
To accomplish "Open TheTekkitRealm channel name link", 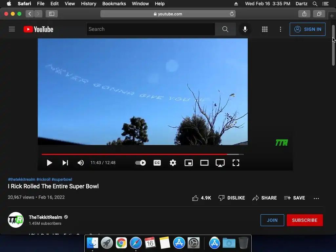I will [x=45, y=217].
